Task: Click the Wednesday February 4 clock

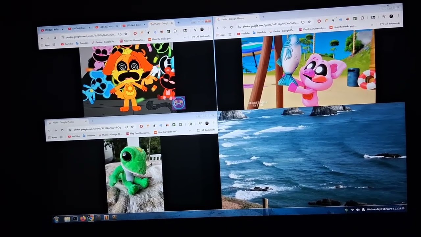Action: pos(385,209)
